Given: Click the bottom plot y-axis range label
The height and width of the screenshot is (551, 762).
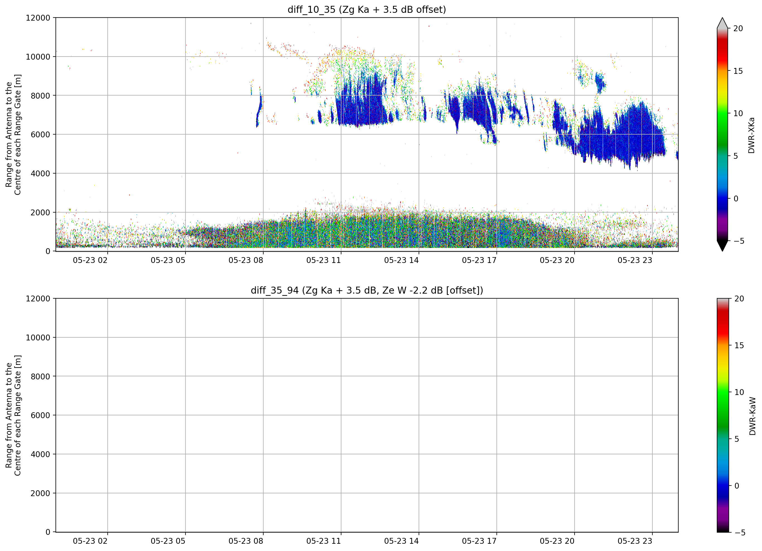Looking at the screenshot, I should tap(13, 415).
